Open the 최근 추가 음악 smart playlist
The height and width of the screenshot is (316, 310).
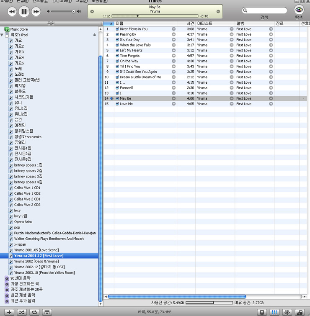coord(23,301)
